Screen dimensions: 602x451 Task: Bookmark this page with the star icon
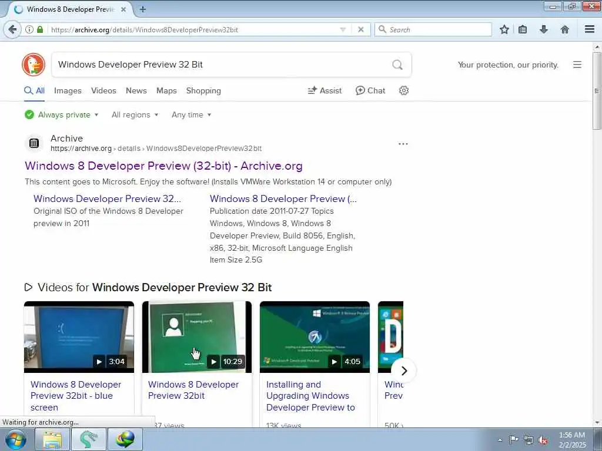point(504,29)
